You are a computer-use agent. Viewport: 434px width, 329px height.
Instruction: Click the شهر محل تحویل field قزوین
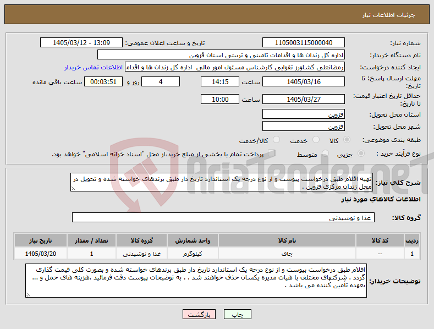click(x=303, y=127)
